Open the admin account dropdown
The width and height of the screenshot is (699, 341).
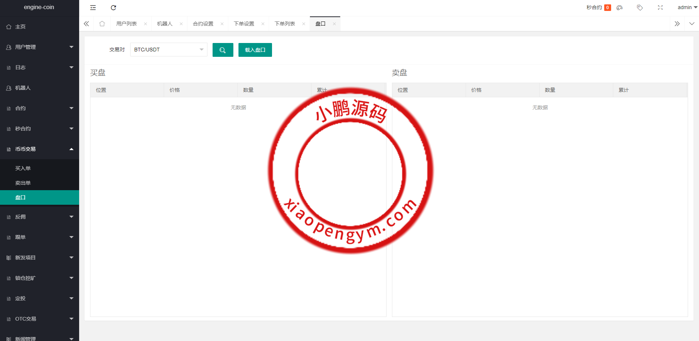pyautogui.click(x=685, y=7)
